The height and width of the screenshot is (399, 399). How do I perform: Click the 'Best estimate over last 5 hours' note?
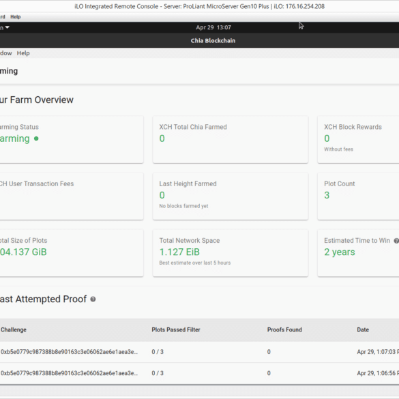point(195,263)
